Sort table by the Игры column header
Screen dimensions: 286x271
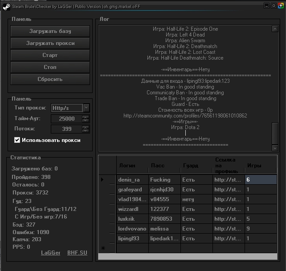(261, 166)
